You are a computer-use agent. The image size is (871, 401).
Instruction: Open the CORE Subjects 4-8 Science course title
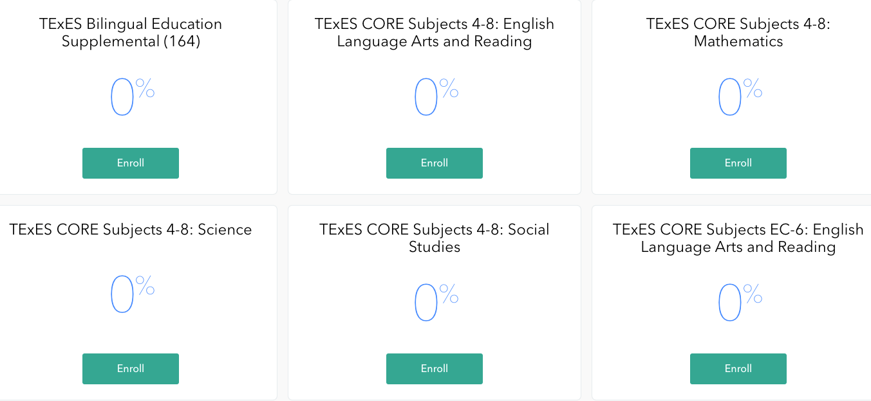point(130,229)
